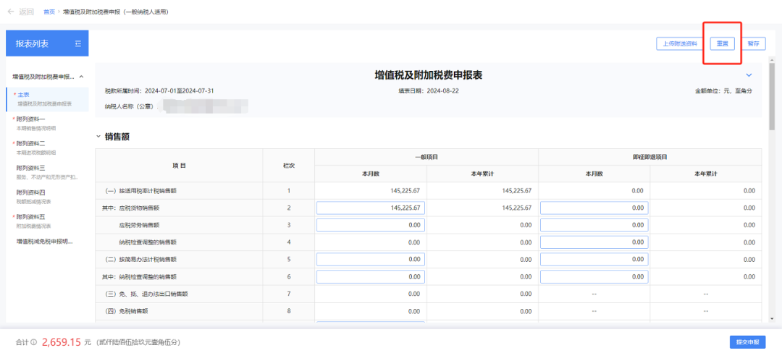
Task: Edit 应税劳务销售额 一般项目 本月数 field
Action: coord(371,226)
